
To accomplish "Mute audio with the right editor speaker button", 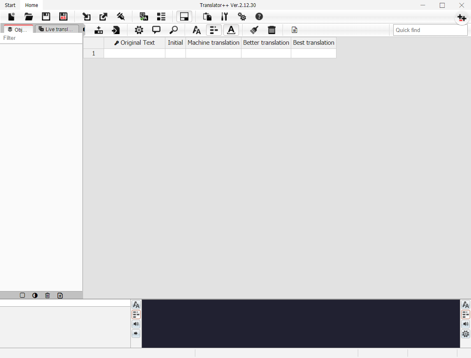I will (466, 324).
